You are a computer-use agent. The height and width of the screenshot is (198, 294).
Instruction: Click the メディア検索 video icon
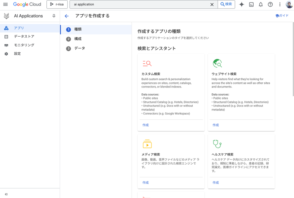[x=147, y=144]
